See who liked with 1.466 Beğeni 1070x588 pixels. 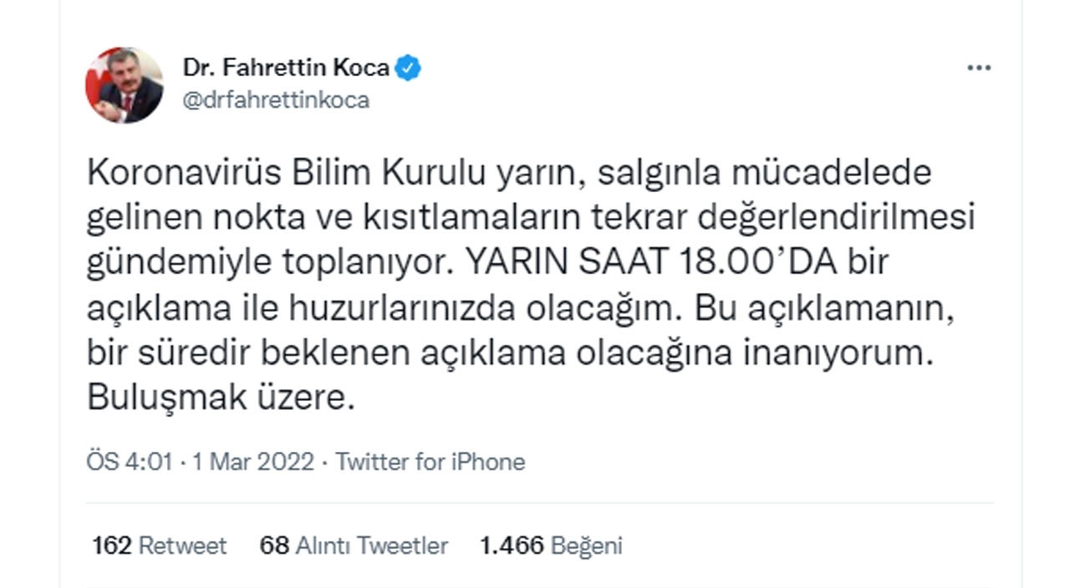pyautogui.click(x=550, y=545)
